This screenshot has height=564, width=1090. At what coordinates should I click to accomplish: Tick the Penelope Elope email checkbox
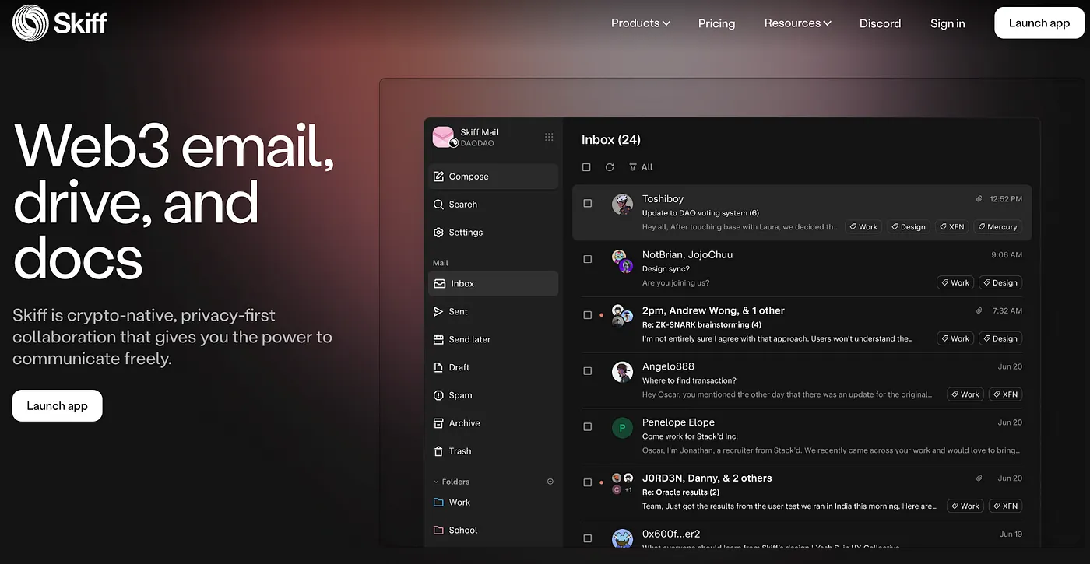588,427
